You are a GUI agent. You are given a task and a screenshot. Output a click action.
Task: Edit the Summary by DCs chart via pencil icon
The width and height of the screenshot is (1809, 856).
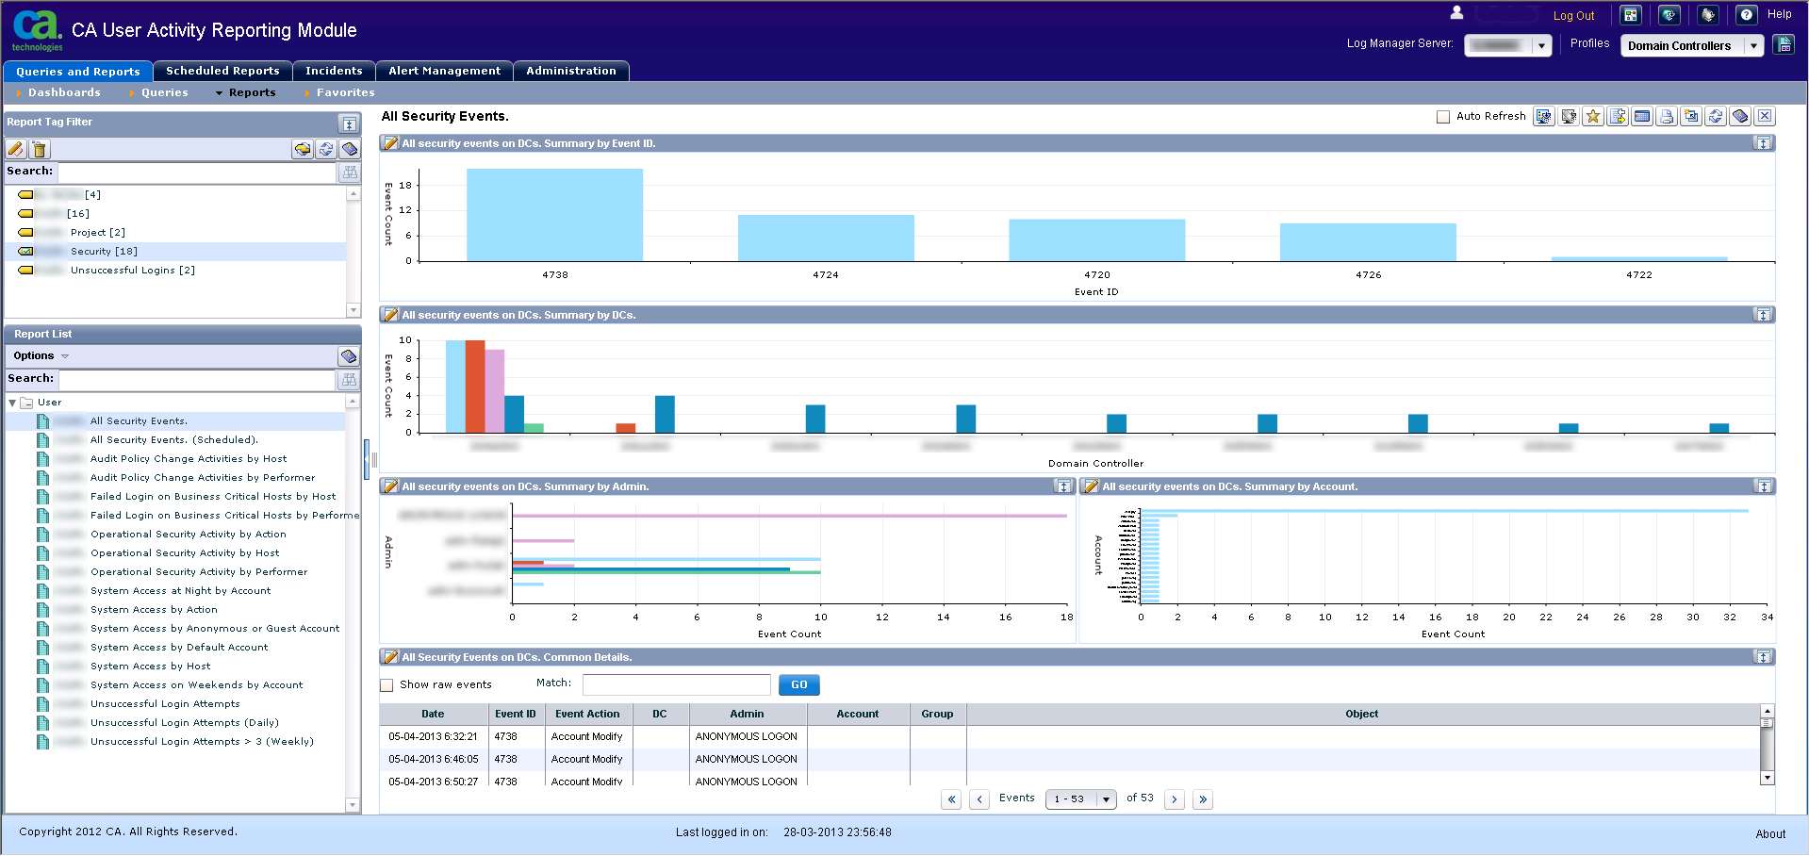point(389,315)
